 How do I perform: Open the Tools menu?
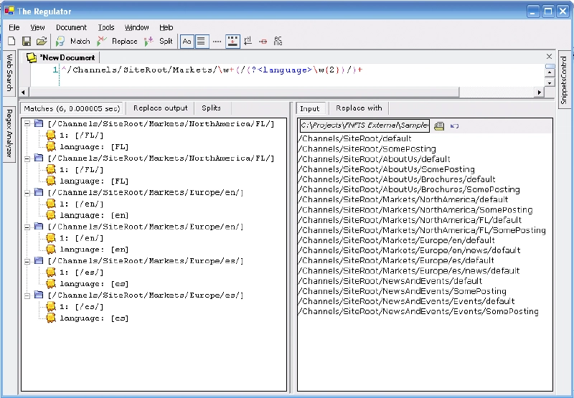[105, 27]
